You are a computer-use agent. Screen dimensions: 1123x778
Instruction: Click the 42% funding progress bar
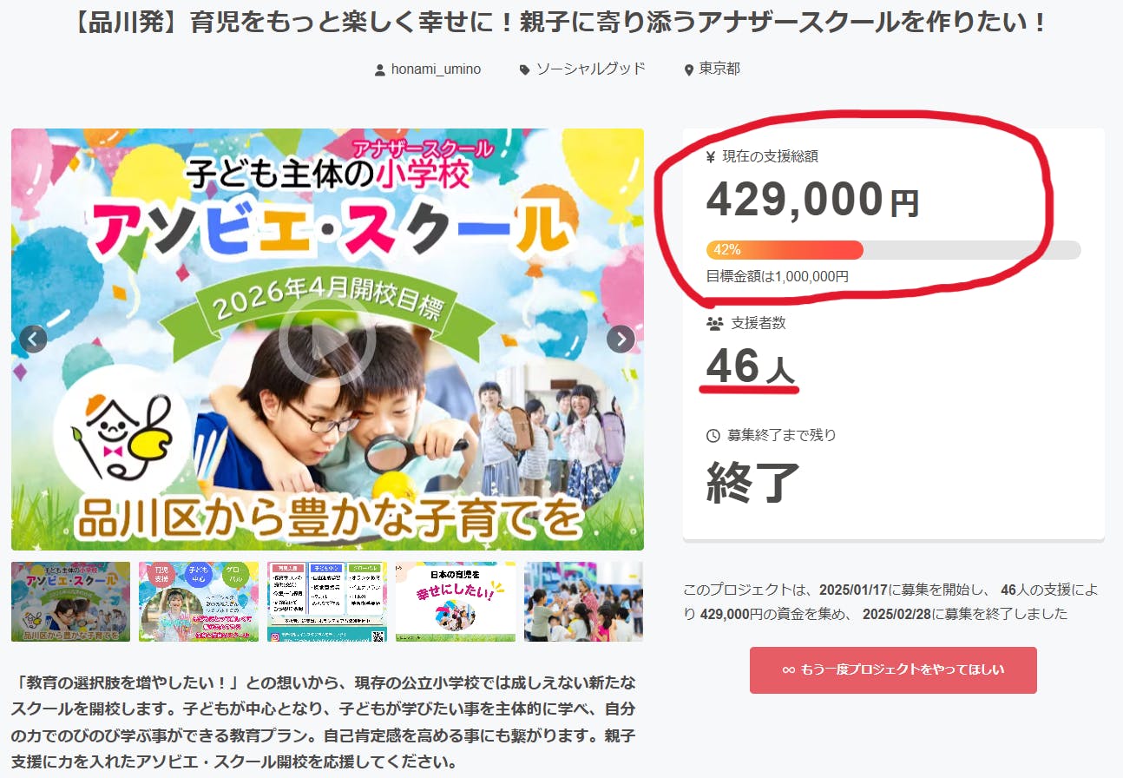pyautogui.click(x=893, y=250)
